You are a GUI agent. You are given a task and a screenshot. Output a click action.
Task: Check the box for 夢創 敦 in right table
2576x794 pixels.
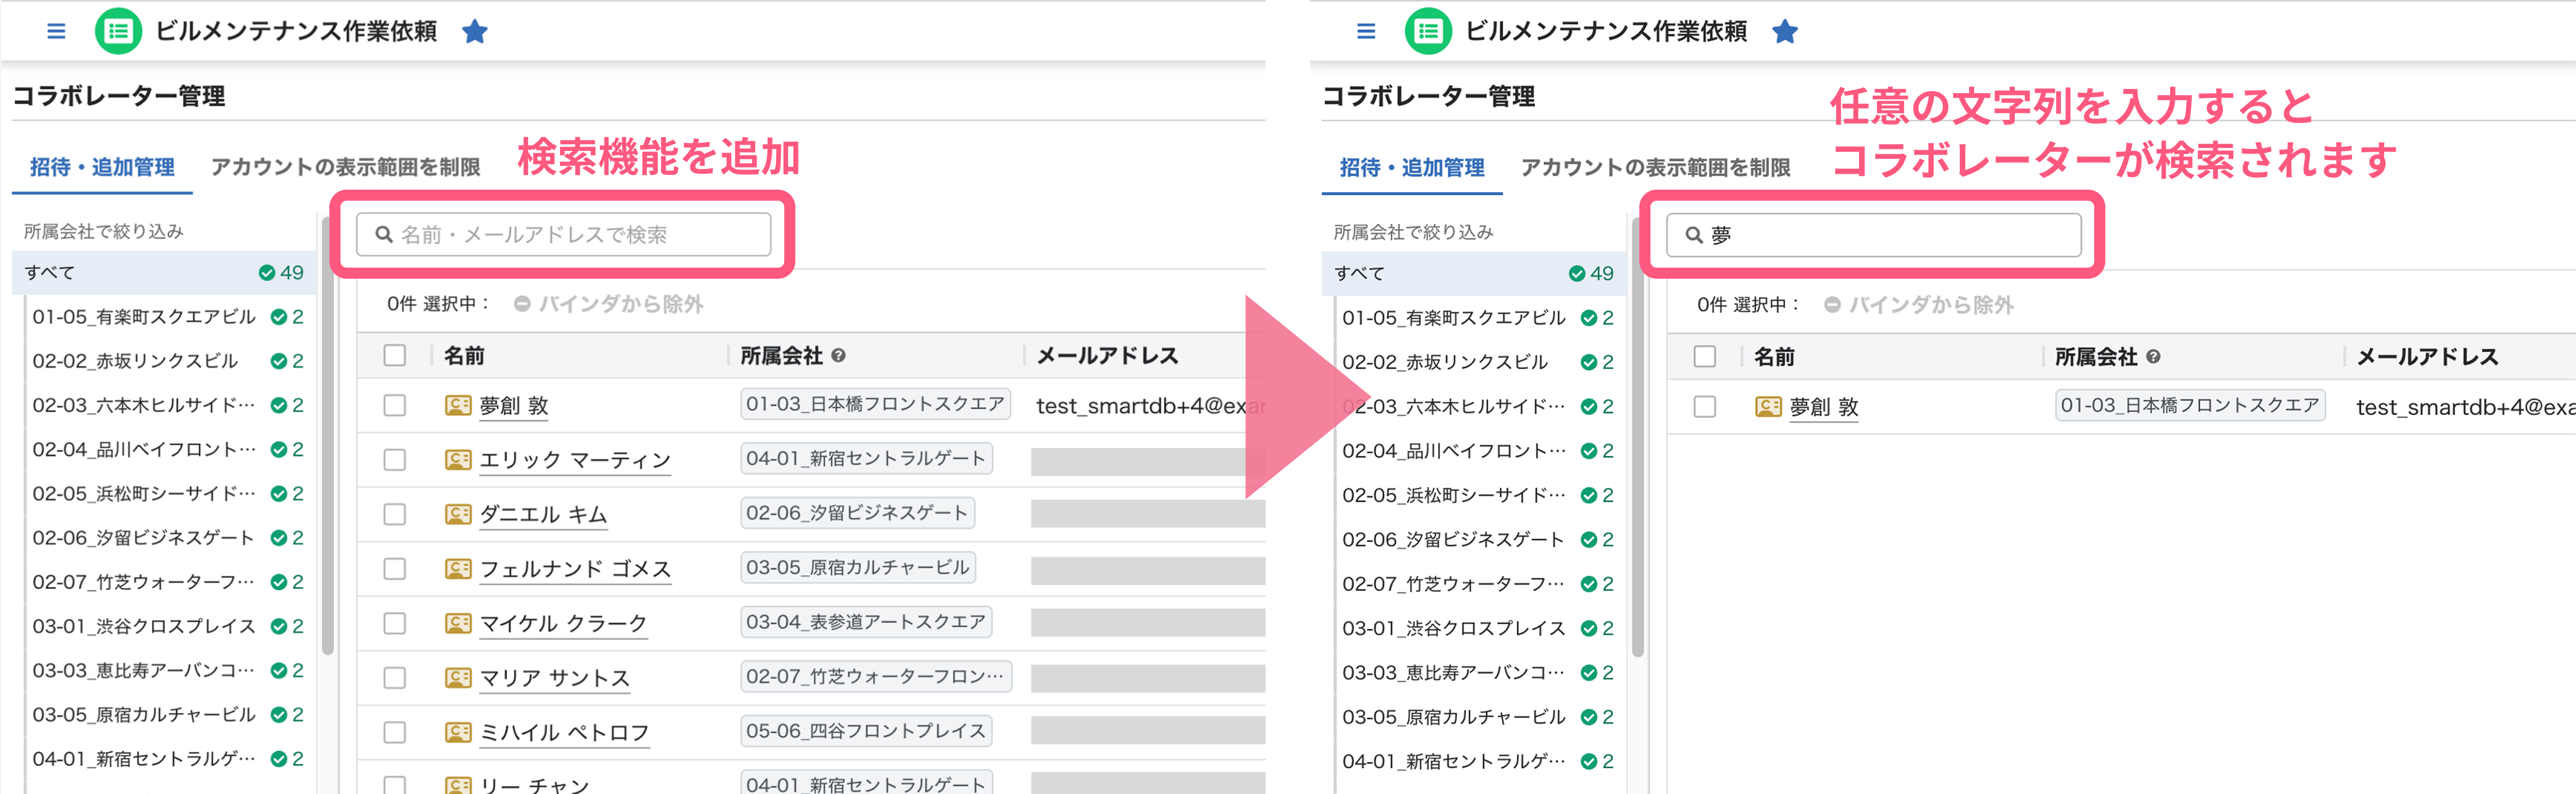click(1705, 407)
